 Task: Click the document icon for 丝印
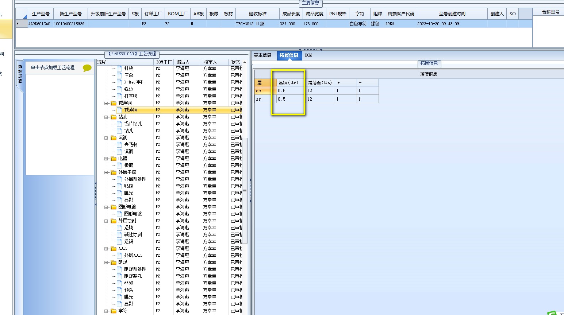[x=119, y=283]
